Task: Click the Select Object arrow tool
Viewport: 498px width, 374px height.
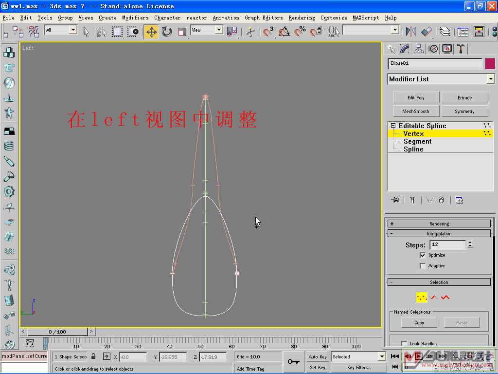Action: pyautogui.click(x=86, y=32)
